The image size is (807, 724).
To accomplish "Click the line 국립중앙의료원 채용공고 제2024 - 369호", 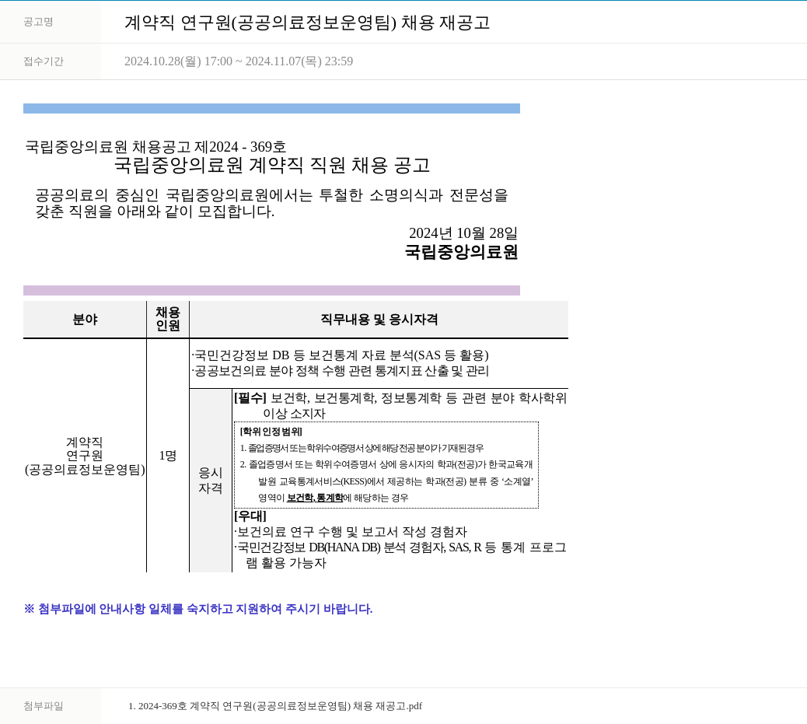I will coord(155,147).
